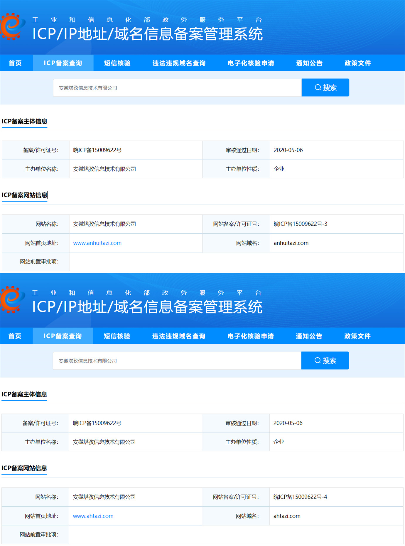Click the gear logo in the upper page header
The height and width of the screenshot is (546, 405).
(12, 26)
